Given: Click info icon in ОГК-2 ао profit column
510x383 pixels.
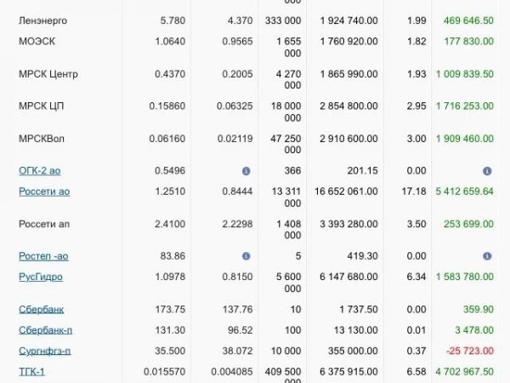Looking at the screenshot, I should pos(487,171).
